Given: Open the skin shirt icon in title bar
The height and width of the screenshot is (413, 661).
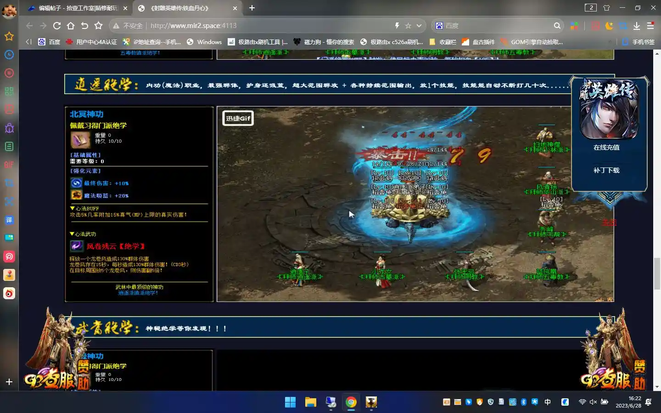Looking at the screenshot, I should (x=606, y=8).
